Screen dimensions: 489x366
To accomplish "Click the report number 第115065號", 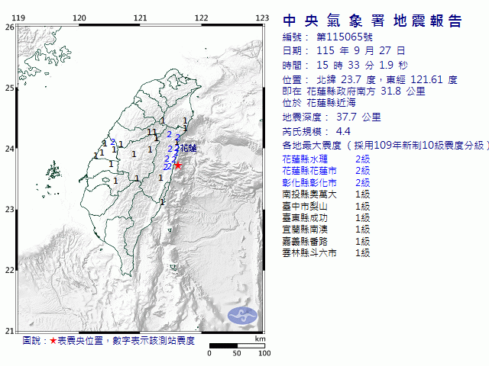I will (x=345, y=37).
